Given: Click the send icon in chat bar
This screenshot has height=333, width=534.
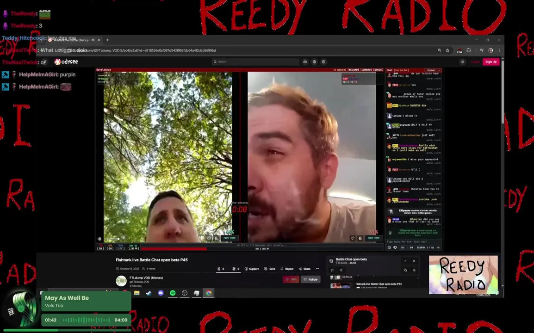Looking at the screenshot, I should coord(438,247).
